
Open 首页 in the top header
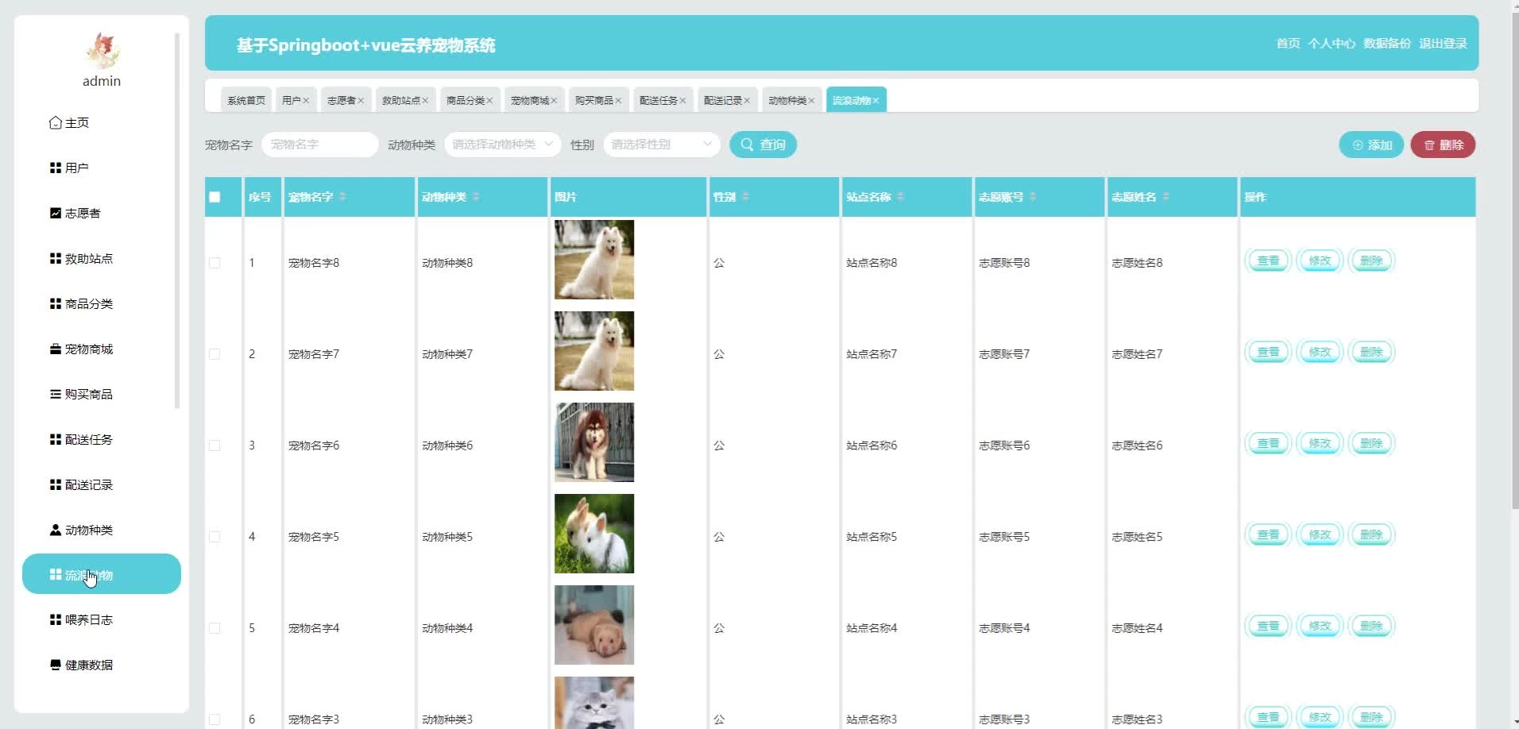(x=1288, y=44)
